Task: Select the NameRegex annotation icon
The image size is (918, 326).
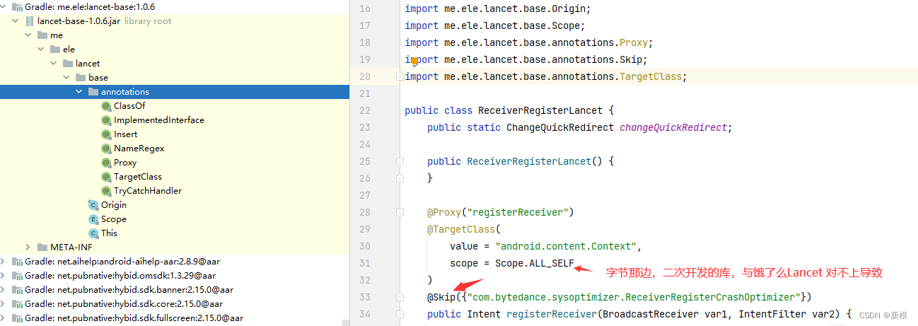Action: point(106,149)
